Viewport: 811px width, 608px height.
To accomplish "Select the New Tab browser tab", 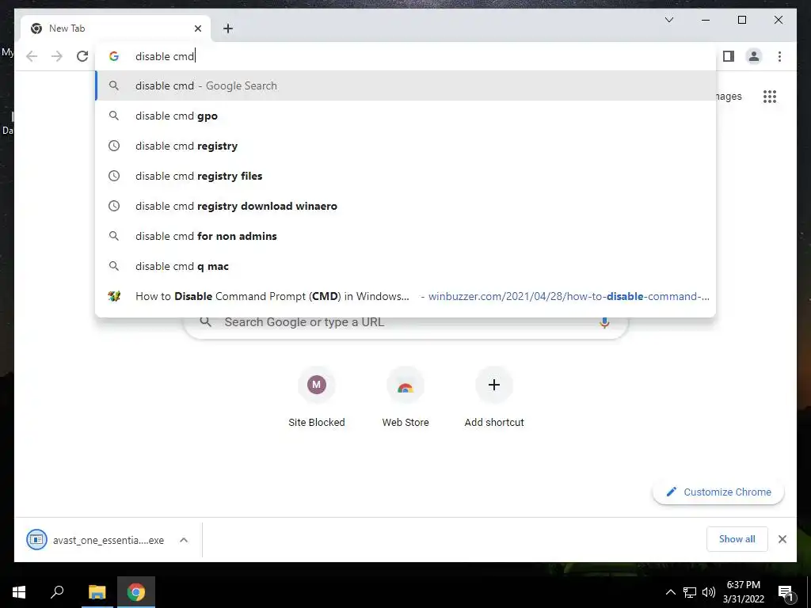I will pos(116,28).
